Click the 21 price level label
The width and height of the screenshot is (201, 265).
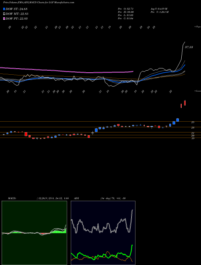point(193,133)
